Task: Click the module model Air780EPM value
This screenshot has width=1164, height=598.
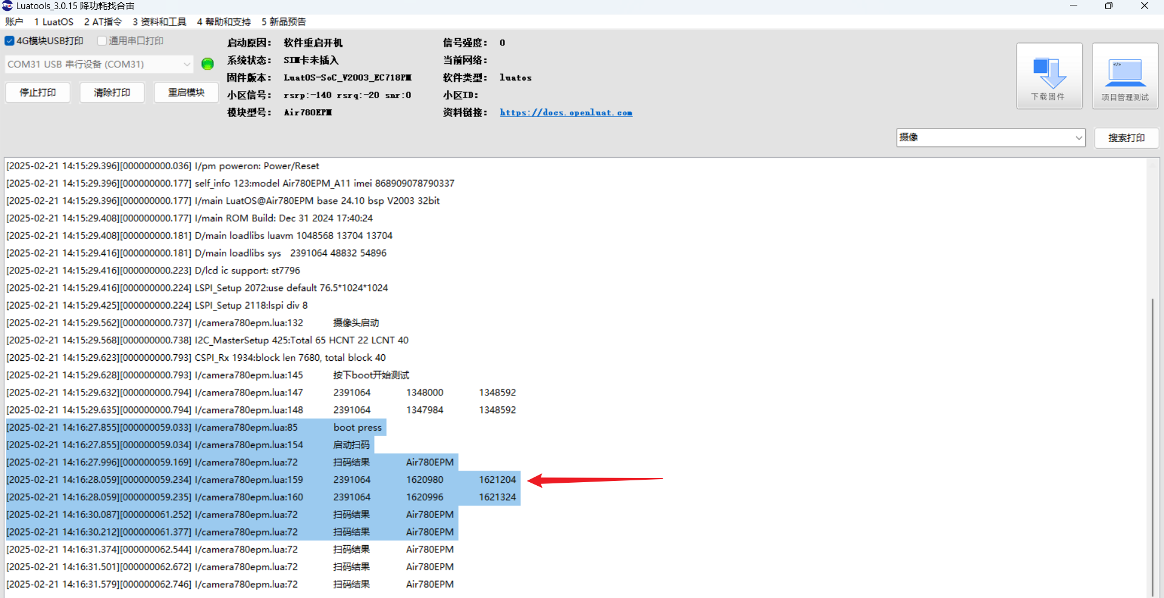Action: 308,112
